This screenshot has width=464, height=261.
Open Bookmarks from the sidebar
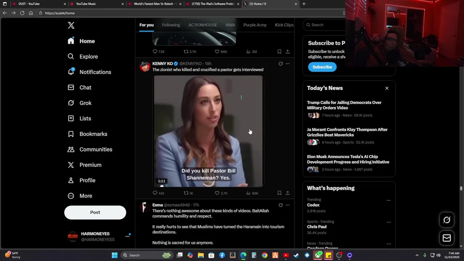pos(87,134)
